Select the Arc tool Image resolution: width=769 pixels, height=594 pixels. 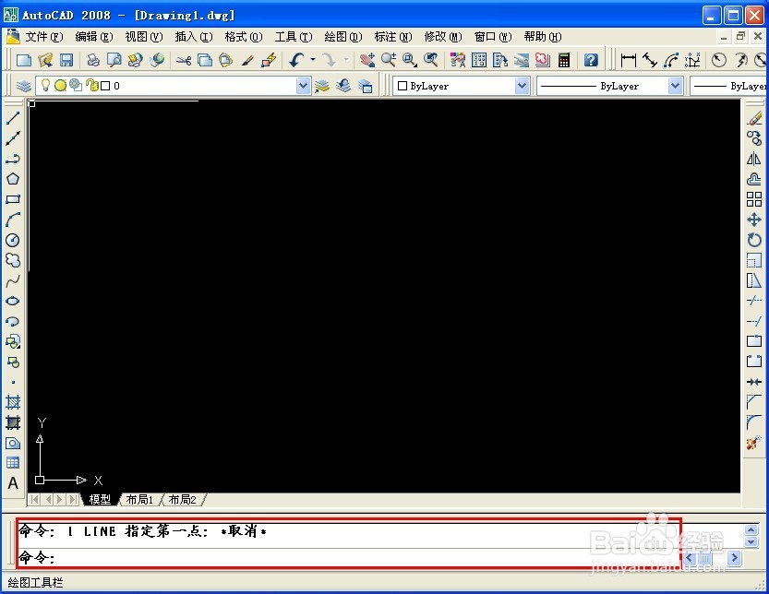[x=13, y=220]
